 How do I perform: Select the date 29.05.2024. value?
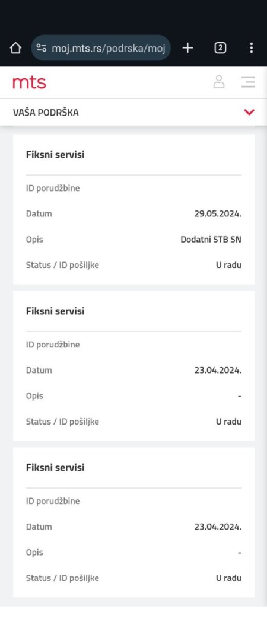pyautogui.click(x=218, y=214)
